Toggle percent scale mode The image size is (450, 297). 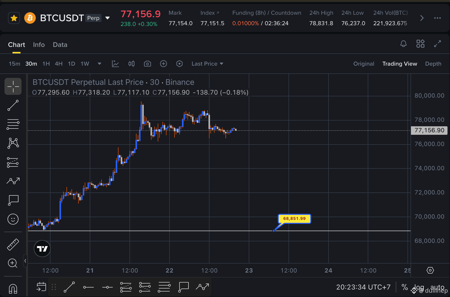(404, 287)
